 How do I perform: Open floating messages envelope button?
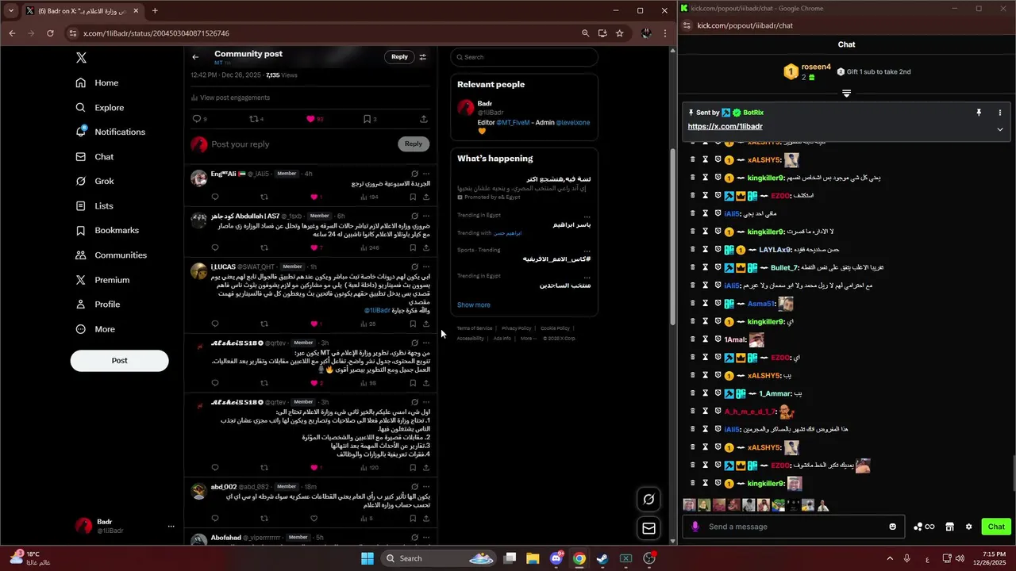point(648,528)
